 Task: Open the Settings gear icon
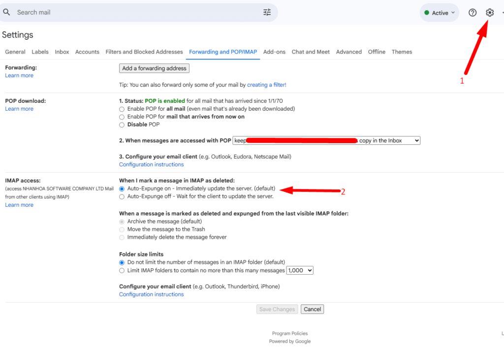pos(490,13)
